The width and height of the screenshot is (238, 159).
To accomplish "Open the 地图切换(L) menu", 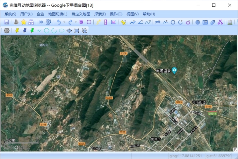I will pyautogui.click(x=58, y=14).
